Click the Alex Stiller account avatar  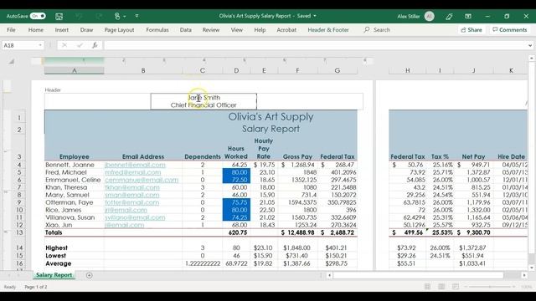pyautogui.click(x=430, y=16)
